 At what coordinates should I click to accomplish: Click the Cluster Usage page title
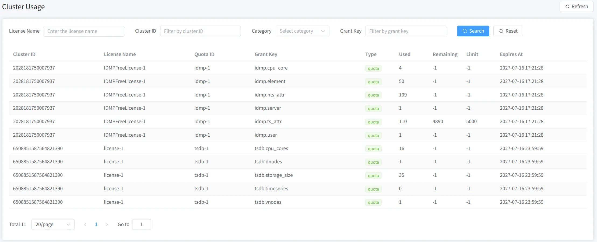23,7
